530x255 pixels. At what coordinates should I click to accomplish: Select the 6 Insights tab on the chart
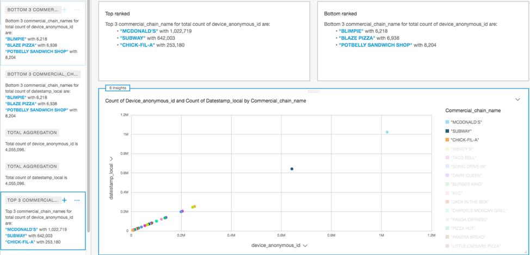tap(118, 88)
